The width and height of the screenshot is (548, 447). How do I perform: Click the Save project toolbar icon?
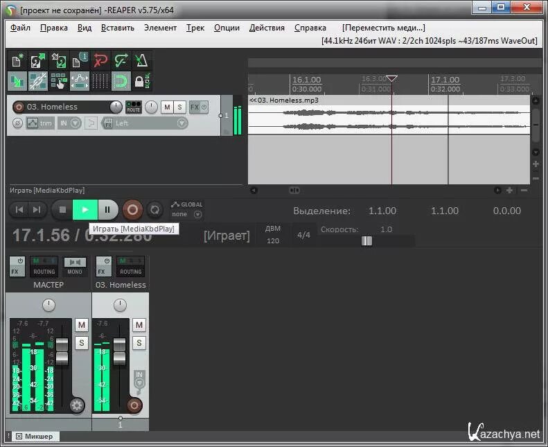(x=58, y=61)
